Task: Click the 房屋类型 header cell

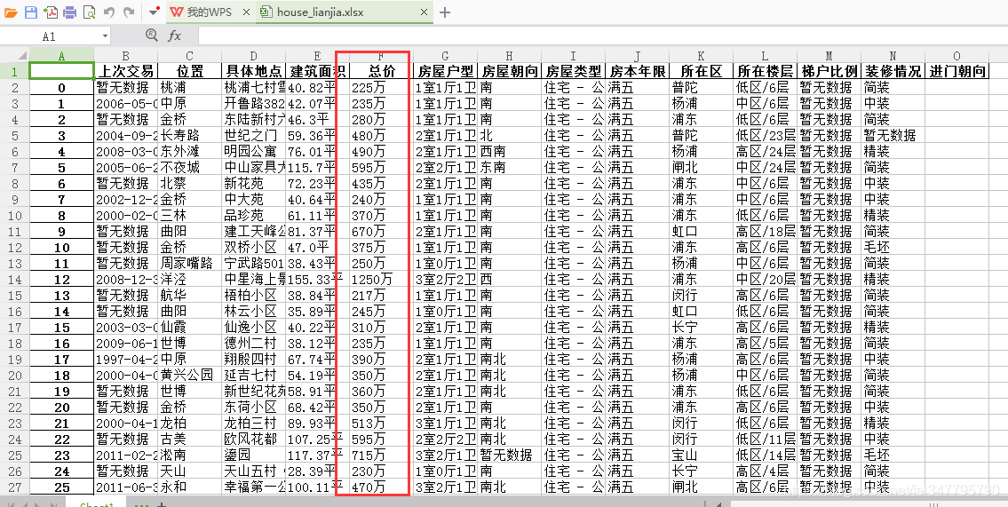Action: click(573, 71)
